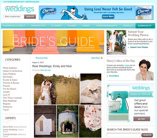
Task: Open the couple kissing in field photo
Action: coord(57,89)
